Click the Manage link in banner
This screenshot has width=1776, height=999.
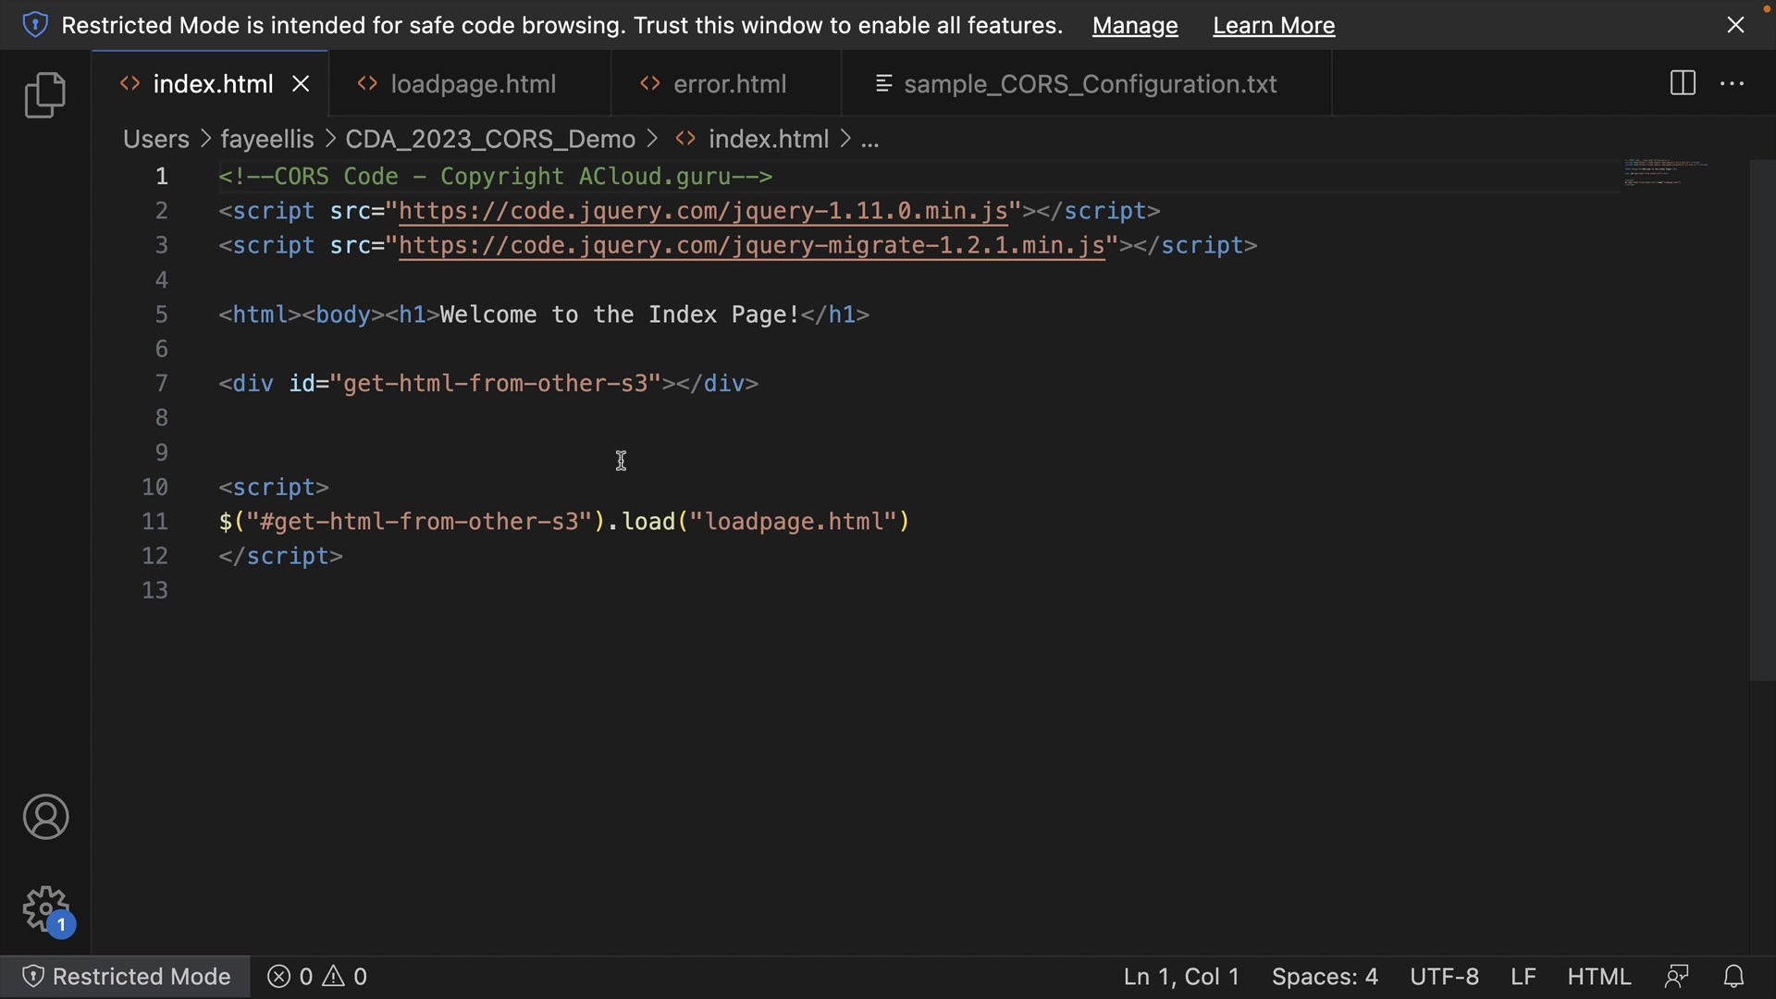click(x=1134, y=26)
